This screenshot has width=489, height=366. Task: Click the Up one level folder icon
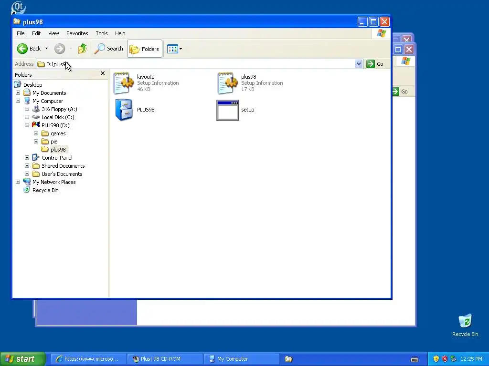[x=83, y=49]
